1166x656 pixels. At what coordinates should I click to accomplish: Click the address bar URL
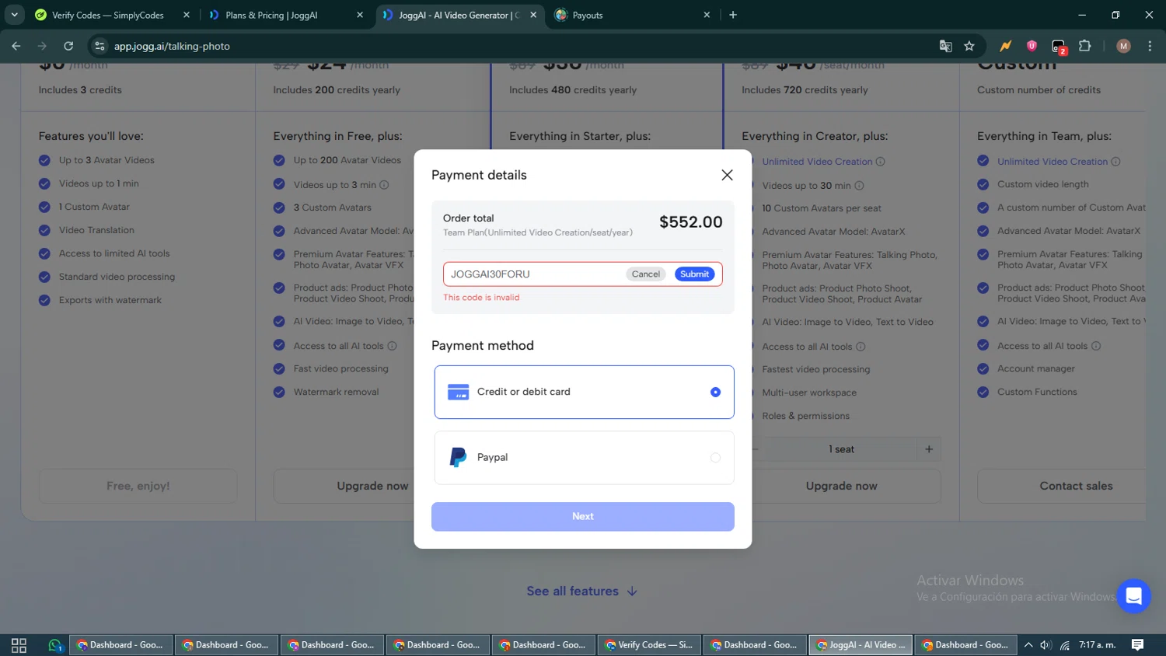coord(172,46)
